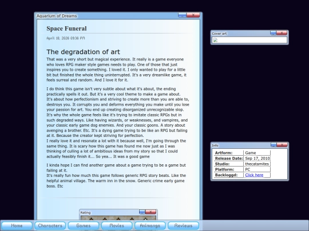Open the Animanga section
Screen dimensions: 309x231
click(150, 225)
